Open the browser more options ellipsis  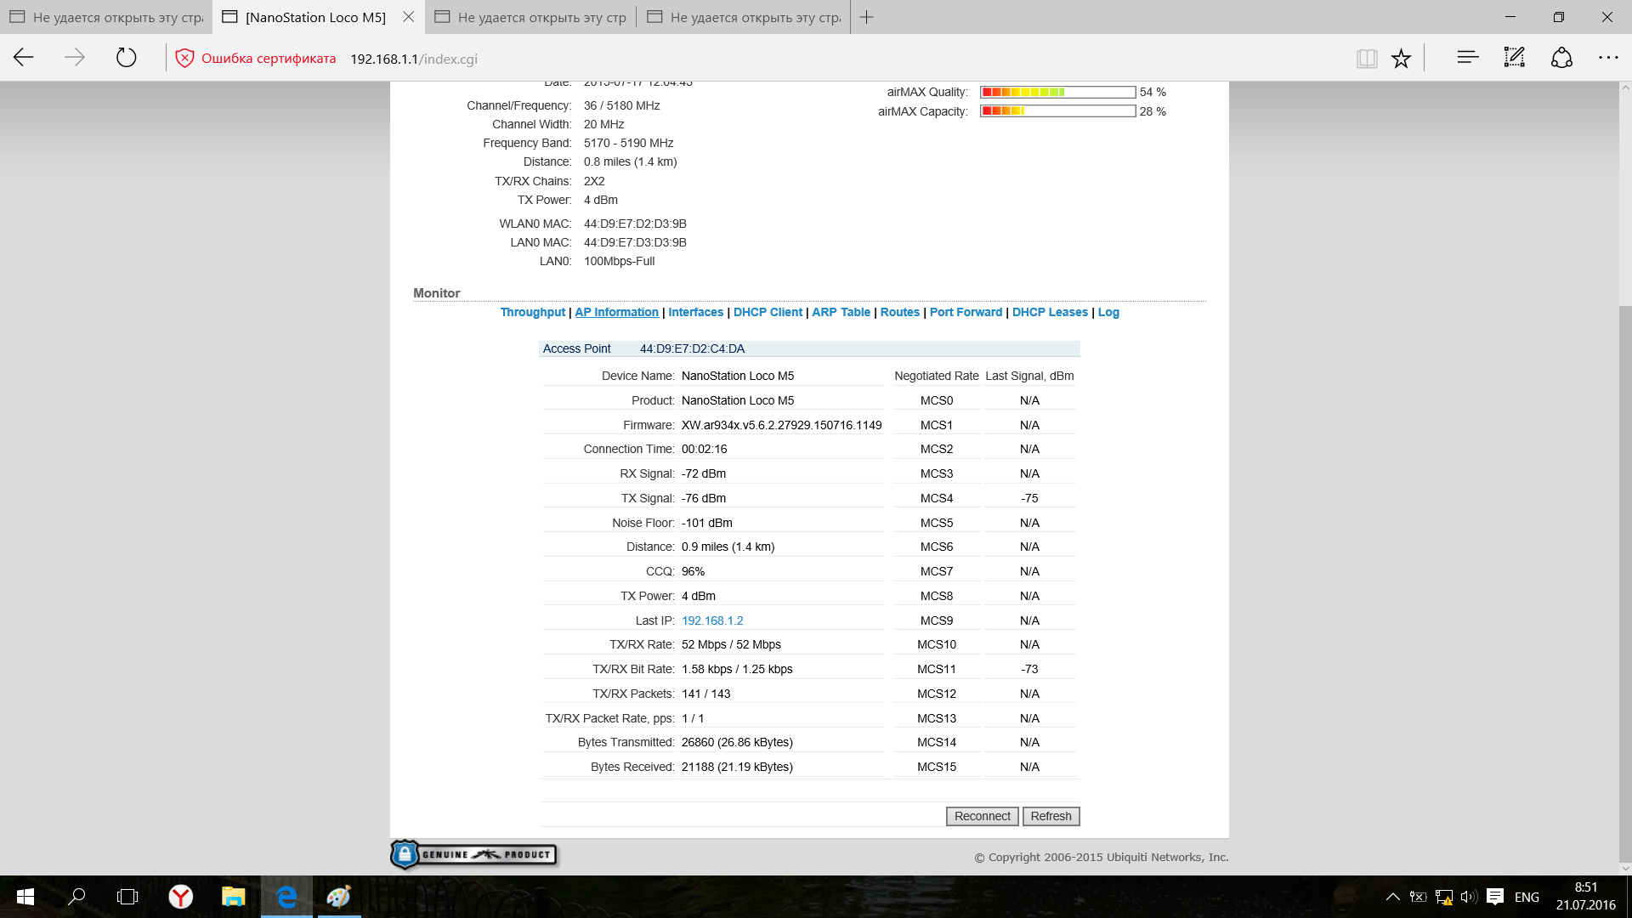pos(1608,58)
